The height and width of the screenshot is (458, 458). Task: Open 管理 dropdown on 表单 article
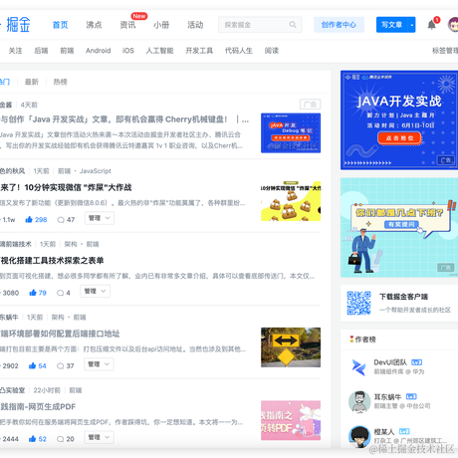coord(95,291)
